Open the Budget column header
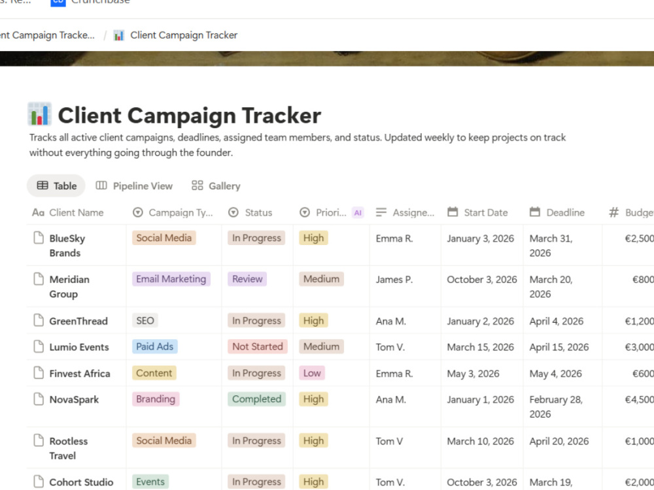Viewport: 654px width, 490px height. (631, 212)
